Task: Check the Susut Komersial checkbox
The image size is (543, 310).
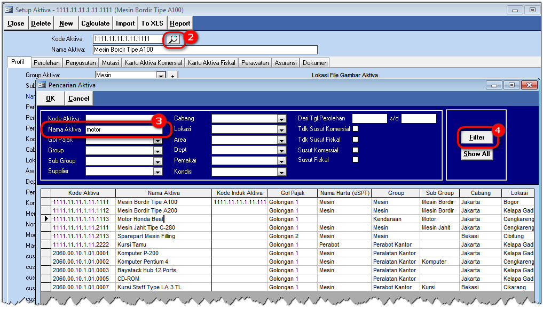Action: [x=356, y=150]
